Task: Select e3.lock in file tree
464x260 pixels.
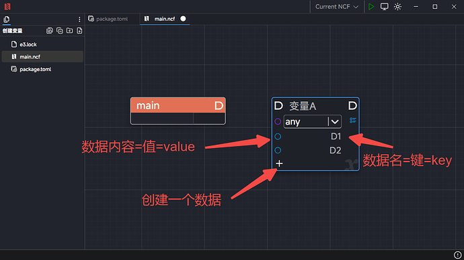Action: [x=42, y=44]
